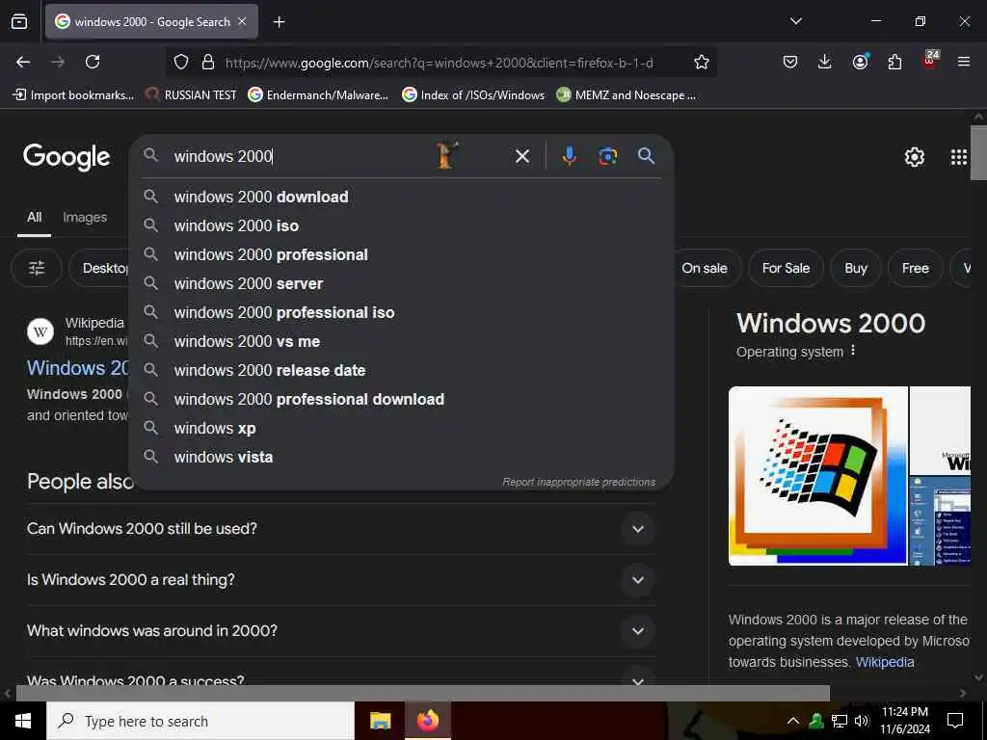
Task: Select suggestion windows vista
Action: pos(402,458)
